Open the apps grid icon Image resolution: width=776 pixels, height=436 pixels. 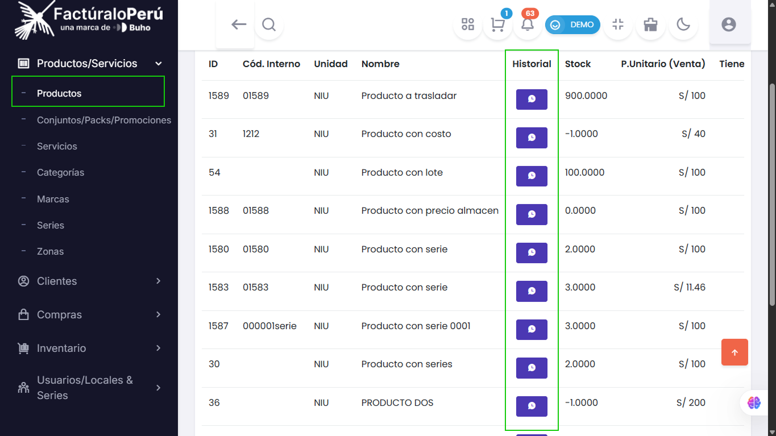pyautogui.click(x=468, y=24)
